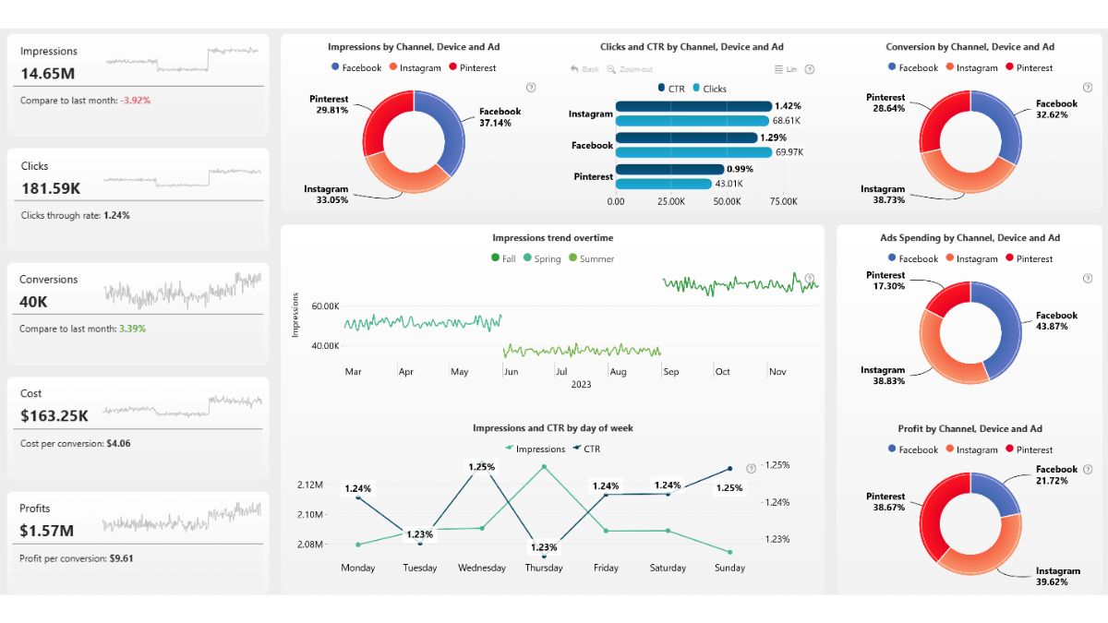Click the Monday 1.24% CTR data label

tap(358, 489)
